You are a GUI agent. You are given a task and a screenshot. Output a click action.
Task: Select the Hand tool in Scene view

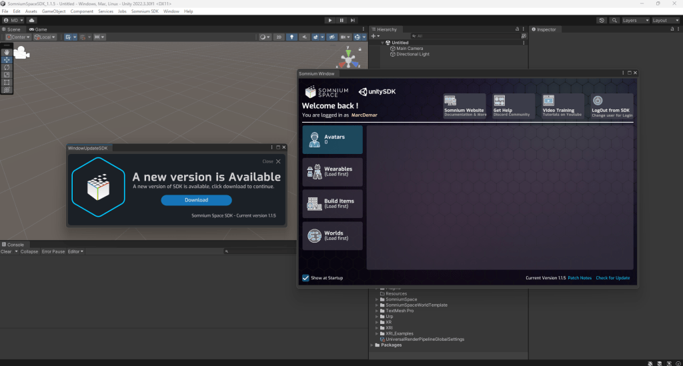coord(7,52)
